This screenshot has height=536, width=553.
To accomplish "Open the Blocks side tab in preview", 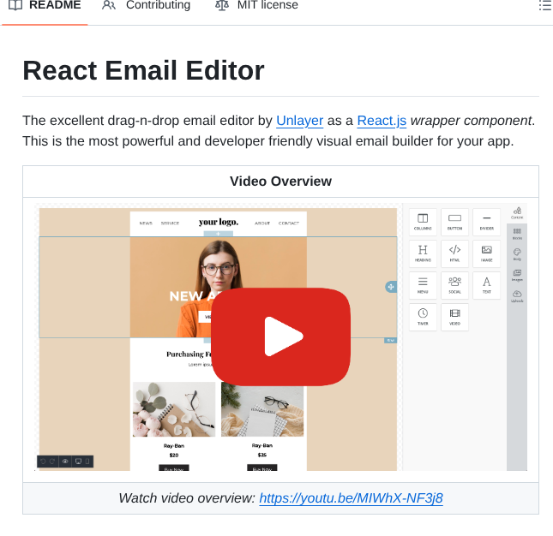I will coord(517,234).
